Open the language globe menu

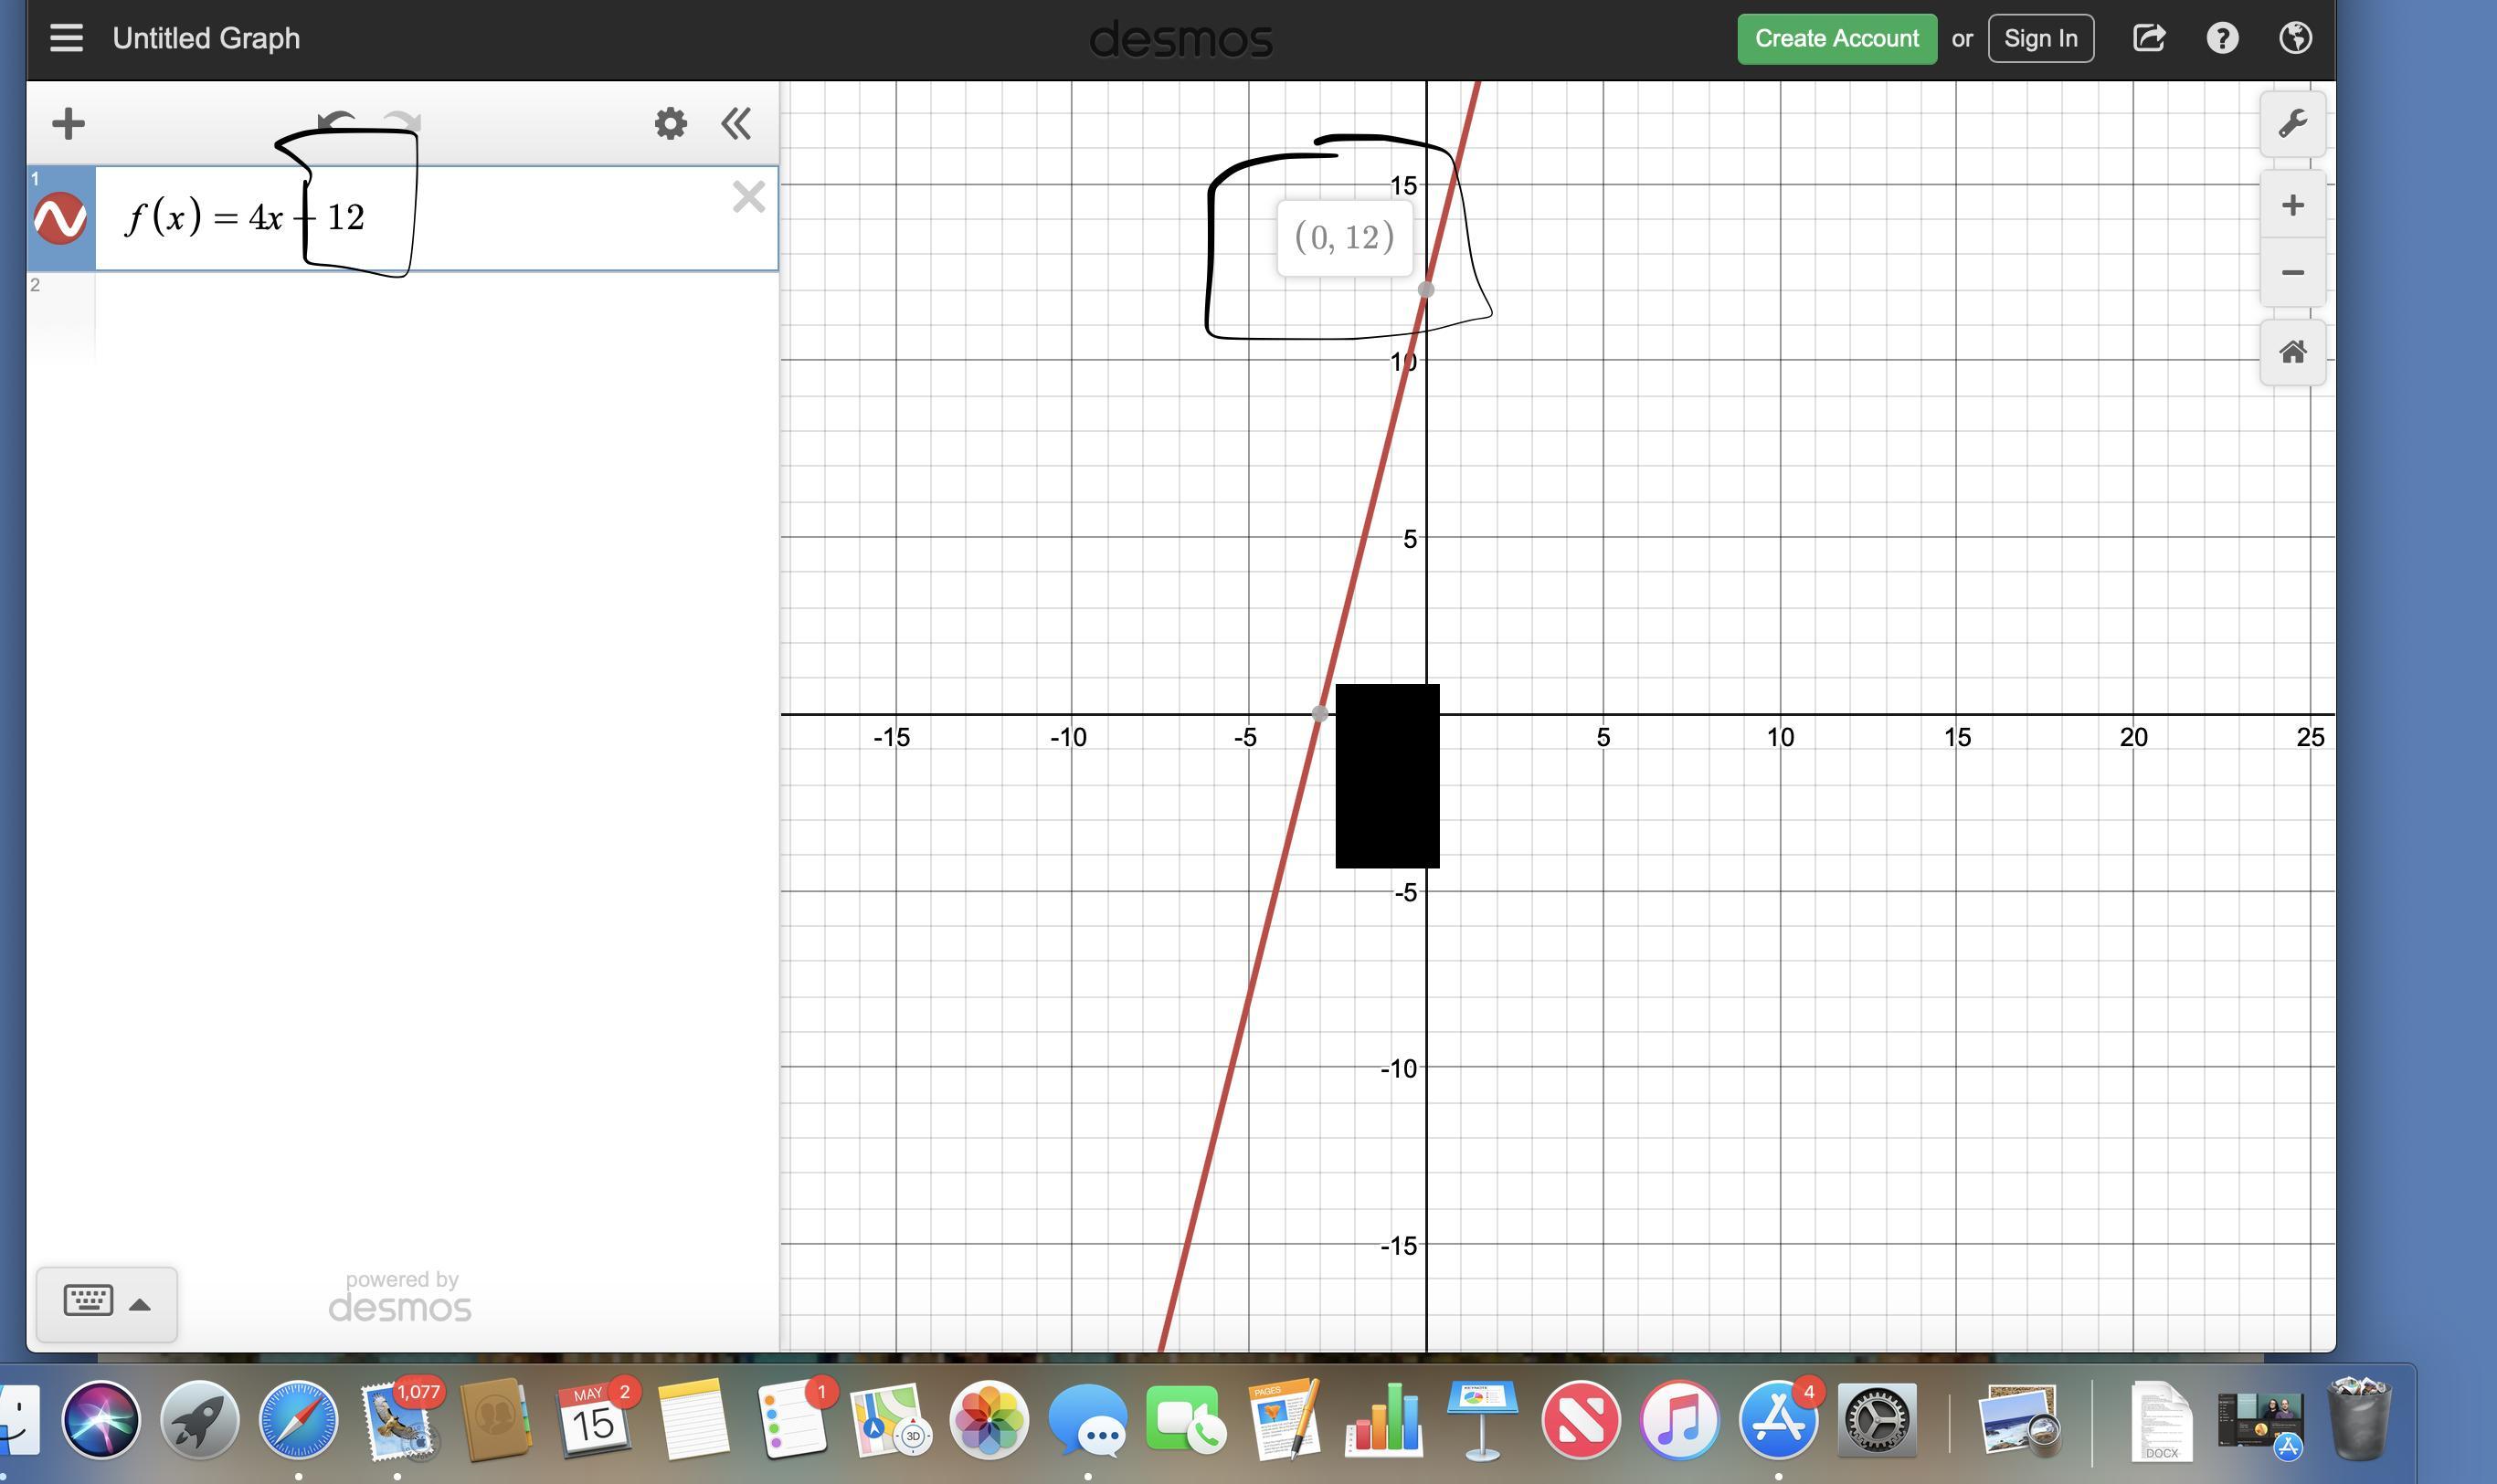tap(2295, 38)
